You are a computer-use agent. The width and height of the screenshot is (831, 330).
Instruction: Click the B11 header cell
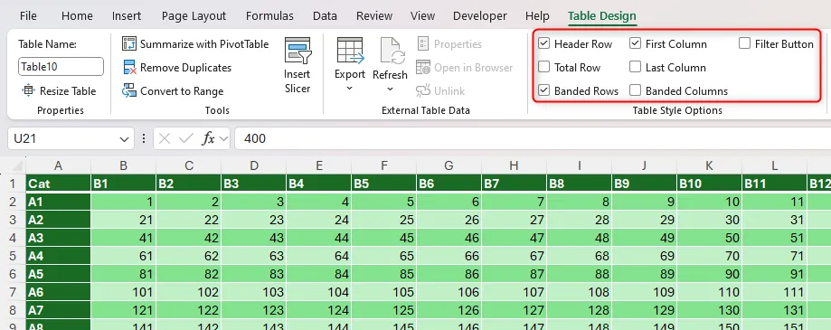tap(774, 184)
